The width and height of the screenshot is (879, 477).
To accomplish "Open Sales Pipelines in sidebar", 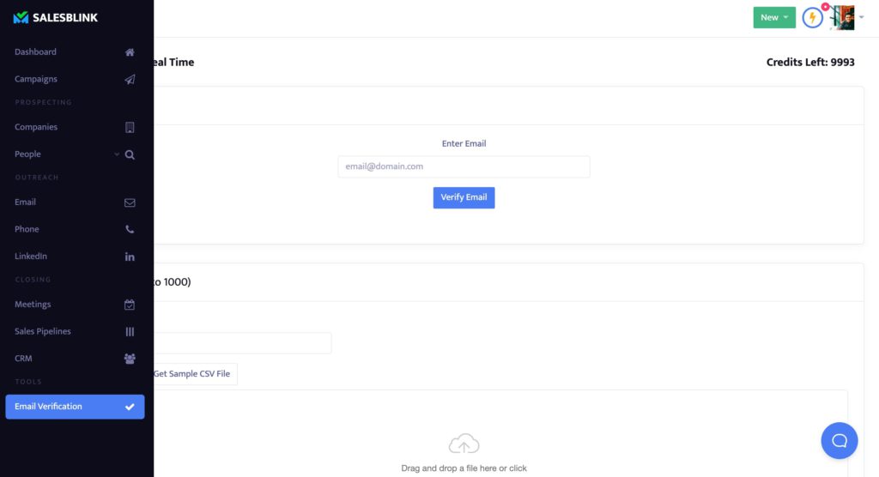I will [76, 331].
